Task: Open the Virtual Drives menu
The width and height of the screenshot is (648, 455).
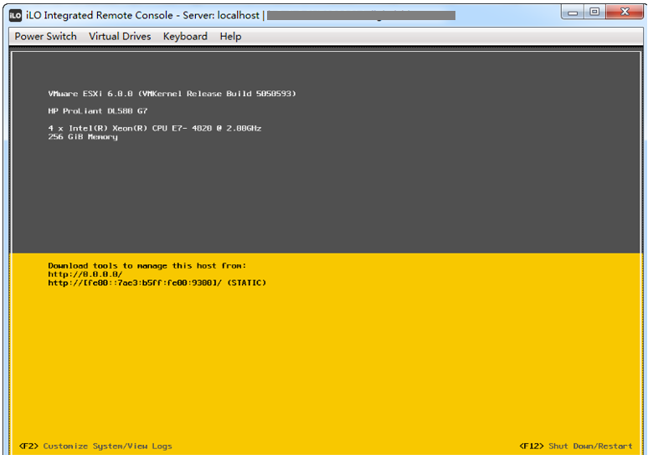Action: [120, 36]
